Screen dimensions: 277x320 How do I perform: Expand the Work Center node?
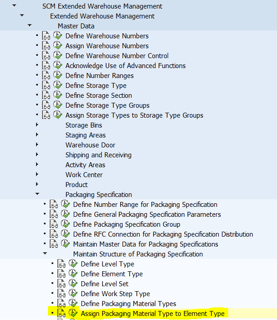coord(37,174)
